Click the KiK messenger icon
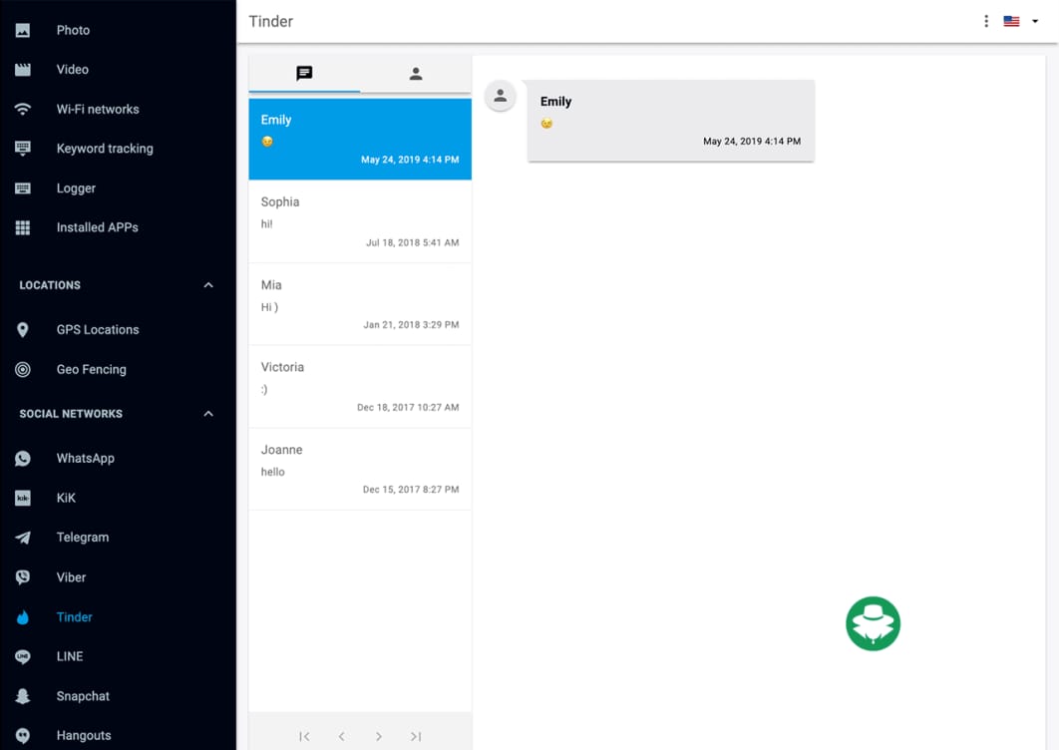 (22, 497)
